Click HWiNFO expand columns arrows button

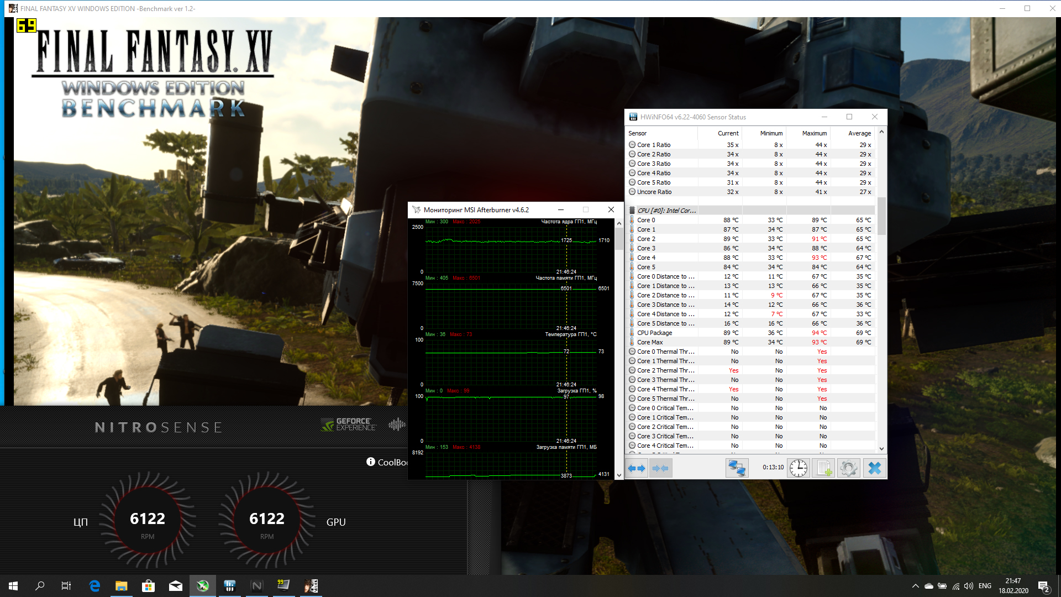[637, 468]
